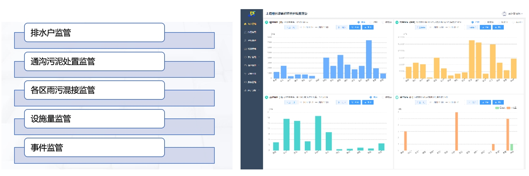Click the platform logo atop the dark sidebar

252,14
